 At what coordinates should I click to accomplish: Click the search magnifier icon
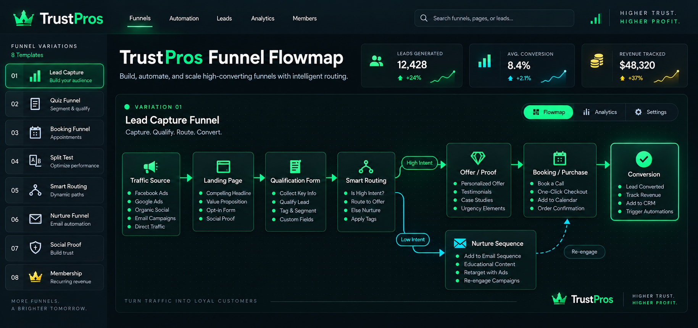424,18
